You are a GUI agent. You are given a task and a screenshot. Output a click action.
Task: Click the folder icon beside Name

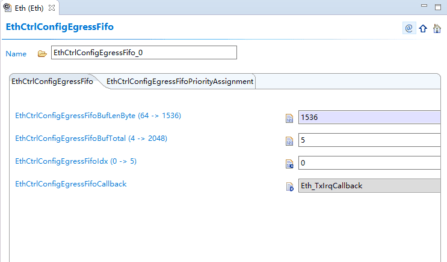42,54
